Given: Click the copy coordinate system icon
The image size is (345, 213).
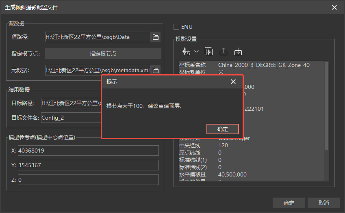Looking at the screenshot, I should tap(209, 52).
